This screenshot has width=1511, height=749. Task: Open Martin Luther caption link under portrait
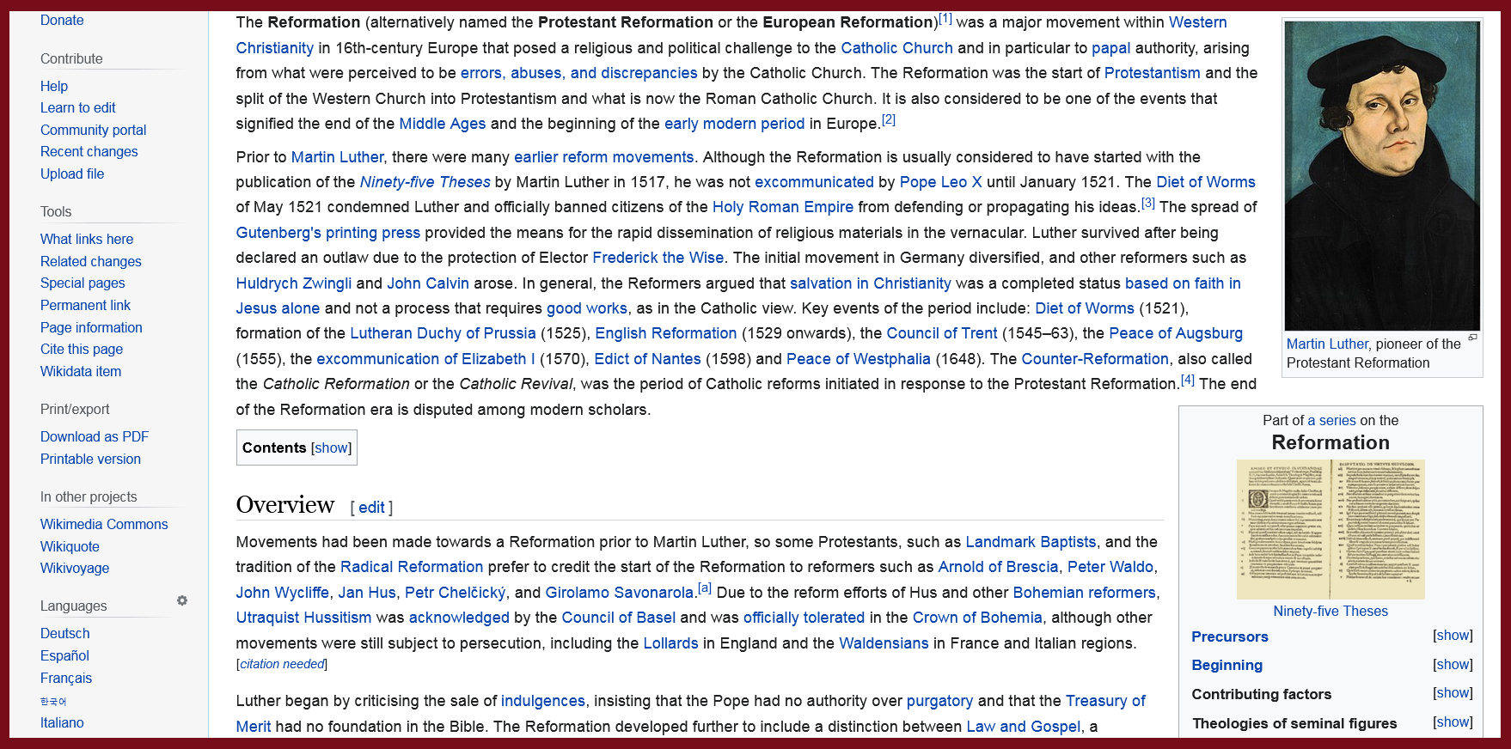1327,344
